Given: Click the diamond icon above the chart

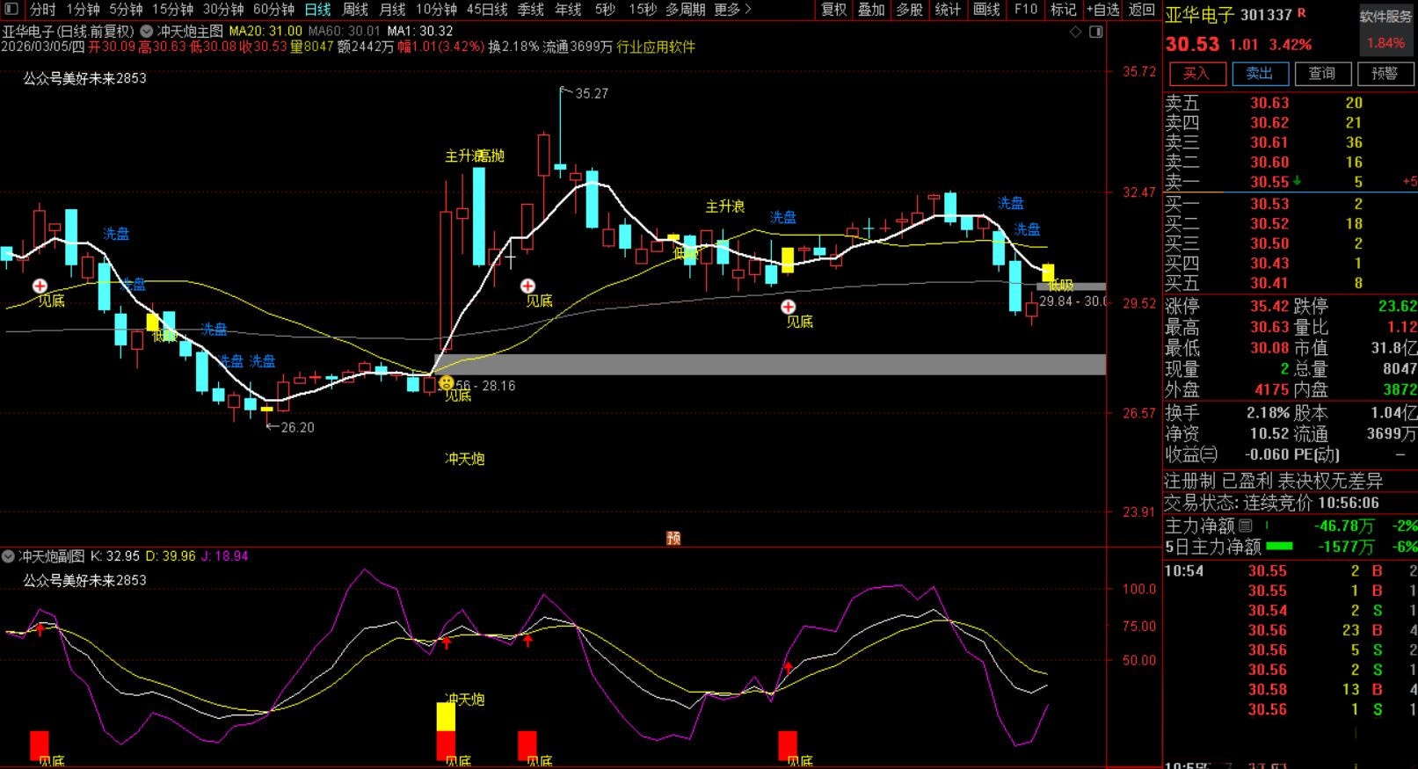Looking at the screenshot, I should [x=1075, y=32].
